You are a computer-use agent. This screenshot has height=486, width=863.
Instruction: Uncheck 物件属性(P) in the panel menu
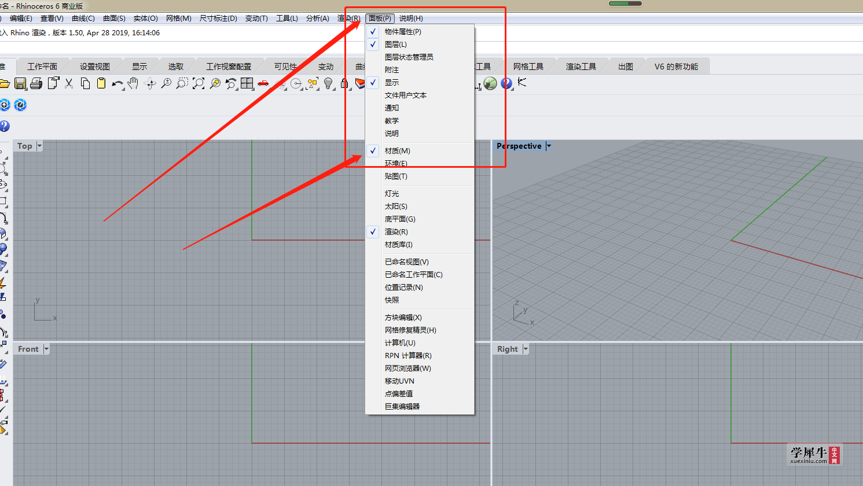point(420,32)
